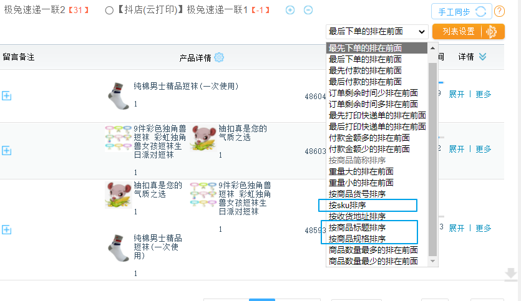This screenshot has width=521, height=301.
Task: Click the minus circle remove-template icon
Action: point(308,10)
